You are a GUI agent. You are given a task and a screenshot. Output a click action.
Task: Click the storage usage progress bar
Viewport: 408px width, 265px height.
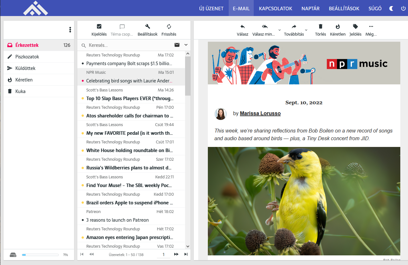(x=40, y=255)
